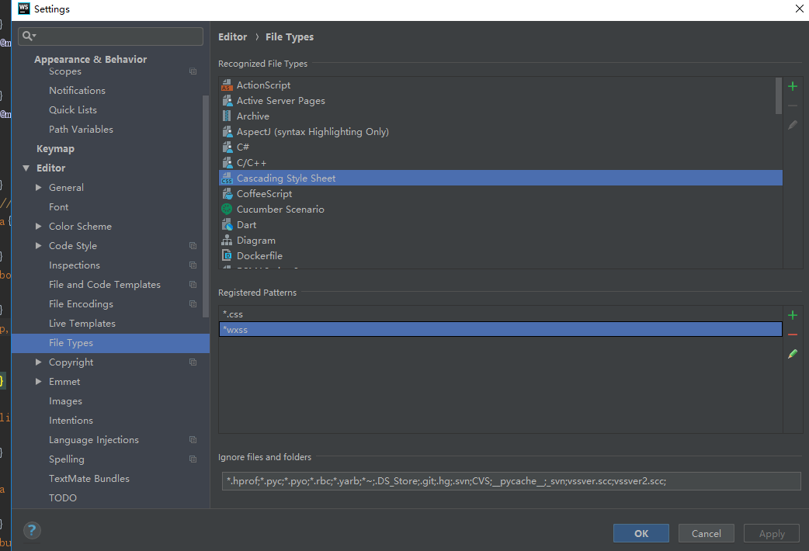The image size is (809, 551).
Task: Select the C# file type row
Action: pos(501,147)
